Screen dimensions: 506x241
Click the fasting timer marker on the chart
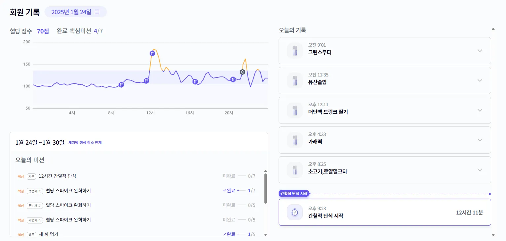point(243,72)
